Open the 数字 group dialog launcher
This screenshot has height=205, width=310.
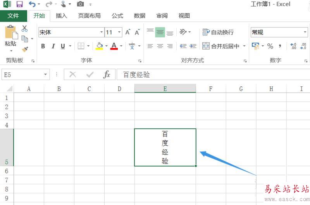pyautogui.click(x=306, y=61)
